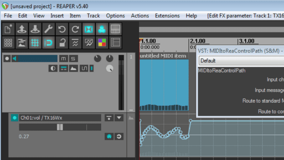Select the untitled MIDI item
284x160 pixels.
[x=164, y=82]
